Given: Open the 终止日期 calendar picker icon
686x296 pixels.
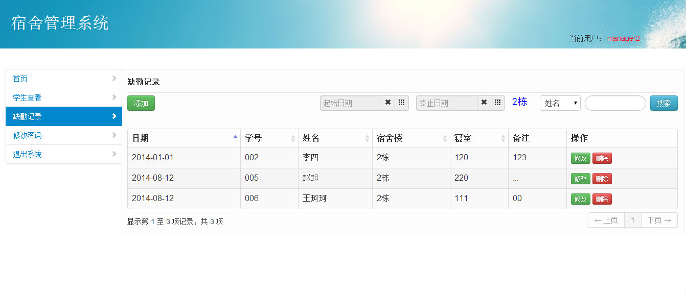Looking at the screenshot, I should click(497, 103).
